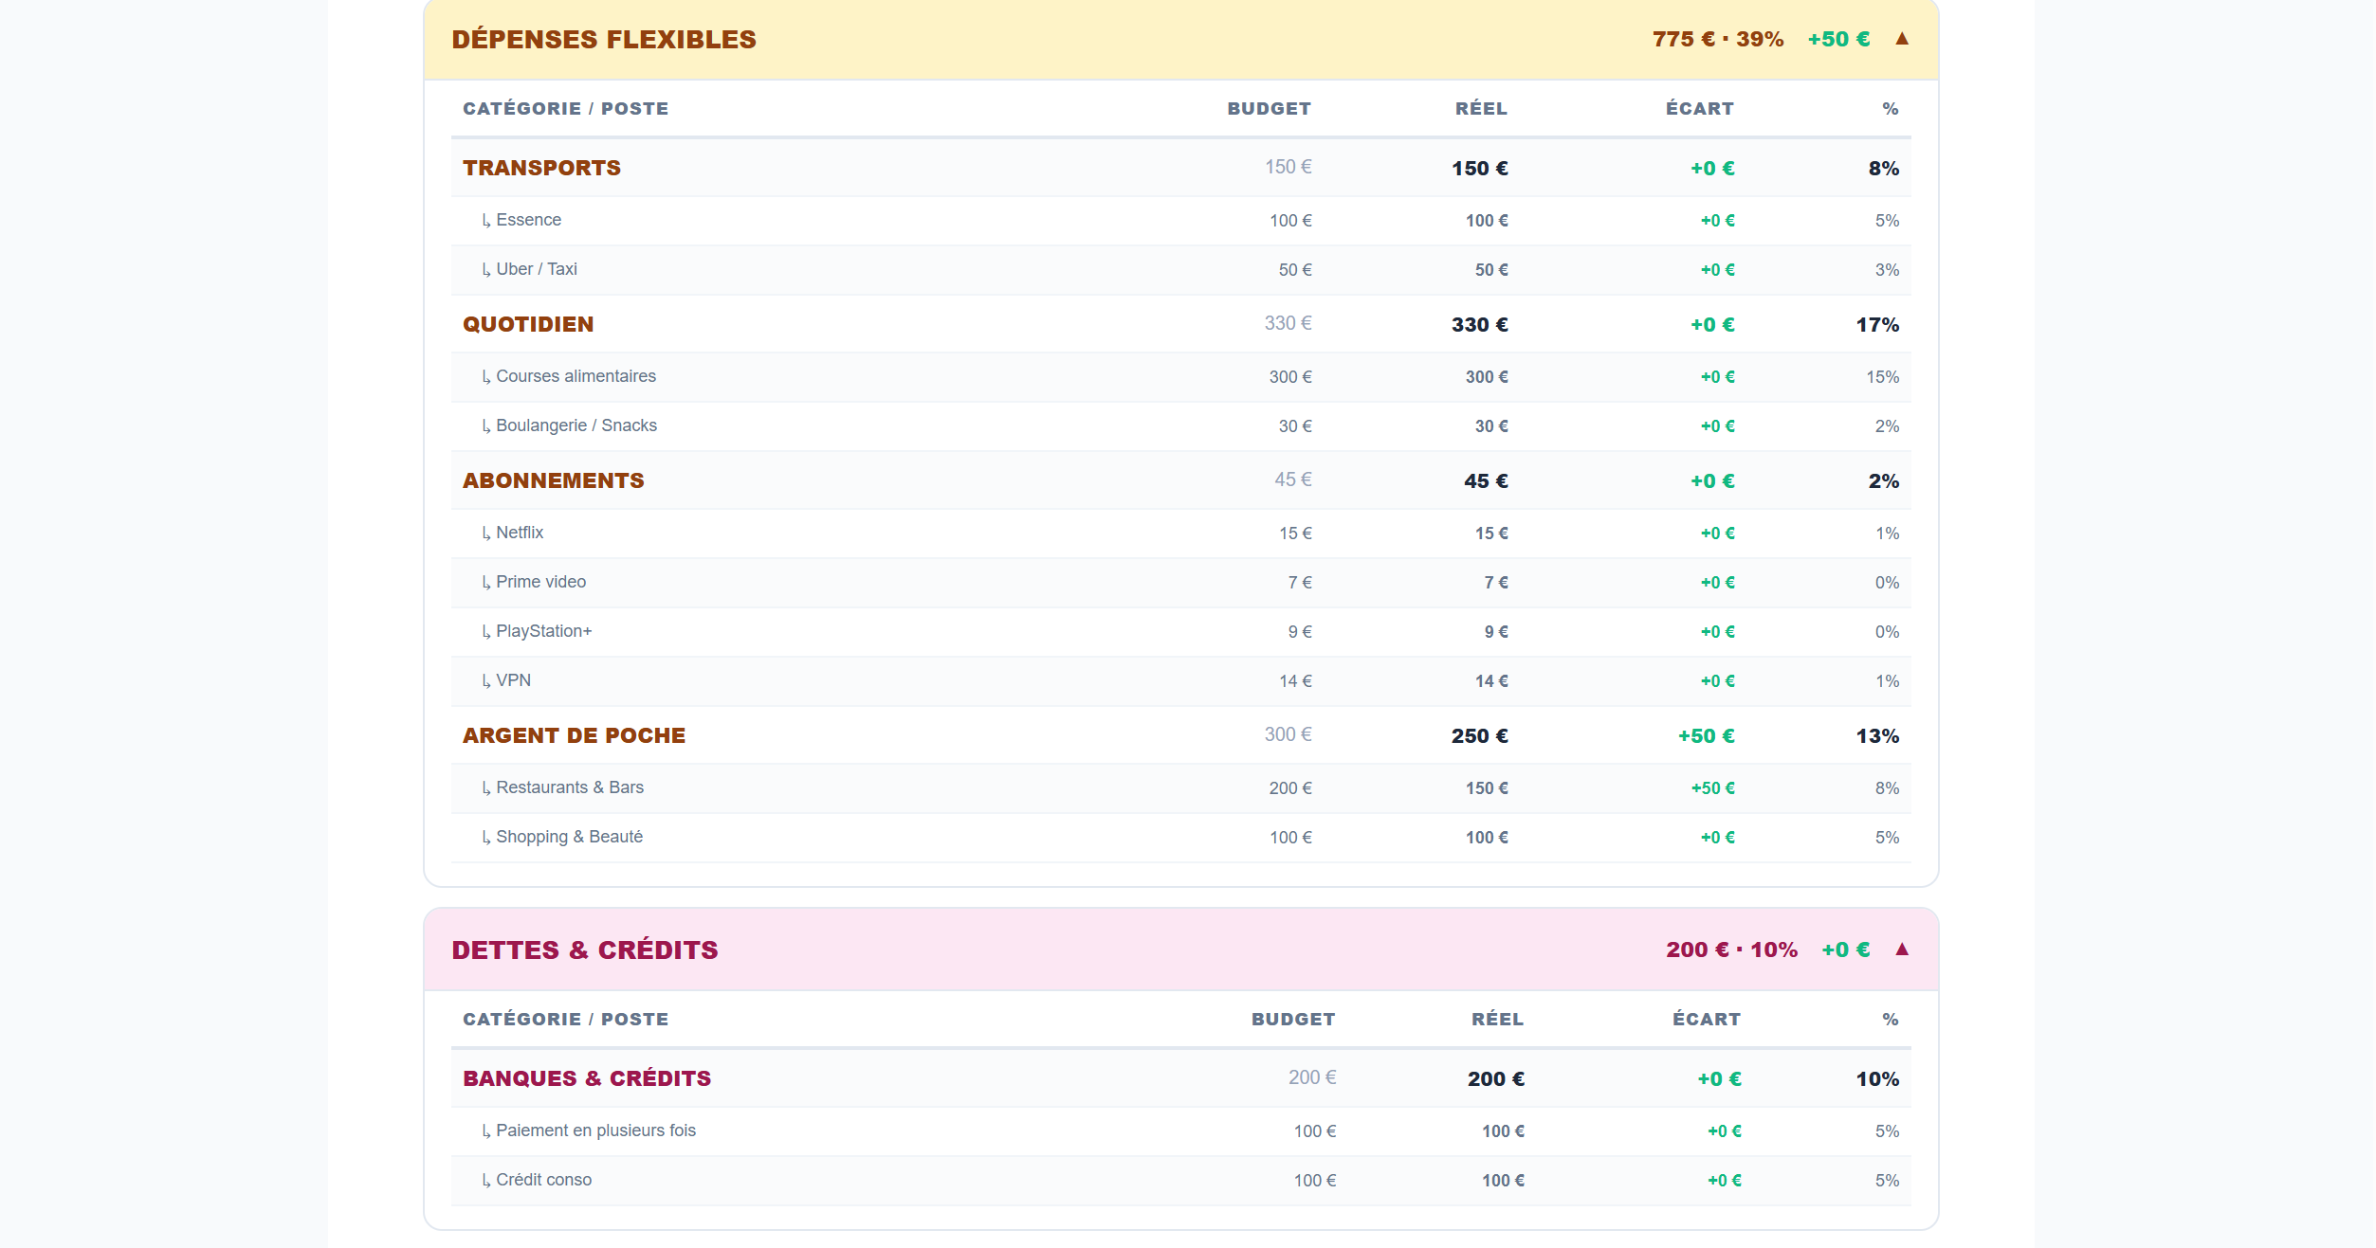
Task: Click the Netflix subscription line
Action: (x=1180, y=534)
